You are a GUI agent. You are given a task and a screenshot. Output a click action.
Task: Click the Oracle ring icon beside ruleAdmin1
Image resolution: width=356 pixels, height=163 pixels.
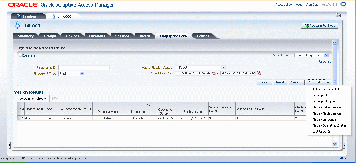(343, 5)
